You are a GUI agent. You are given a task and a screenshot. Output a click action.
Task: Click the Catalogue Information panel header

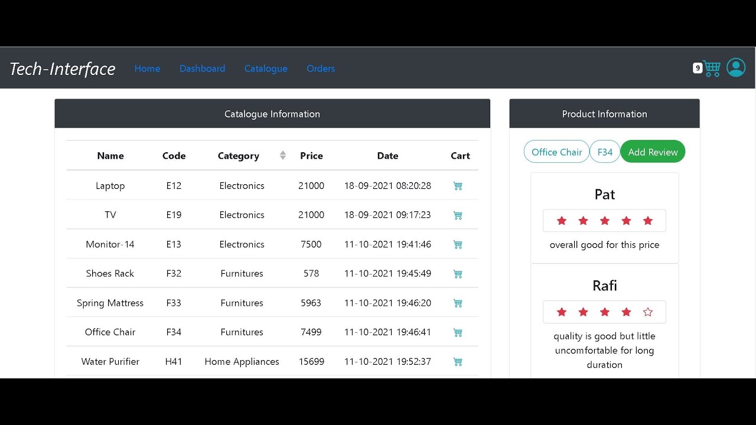pos(272,113)
